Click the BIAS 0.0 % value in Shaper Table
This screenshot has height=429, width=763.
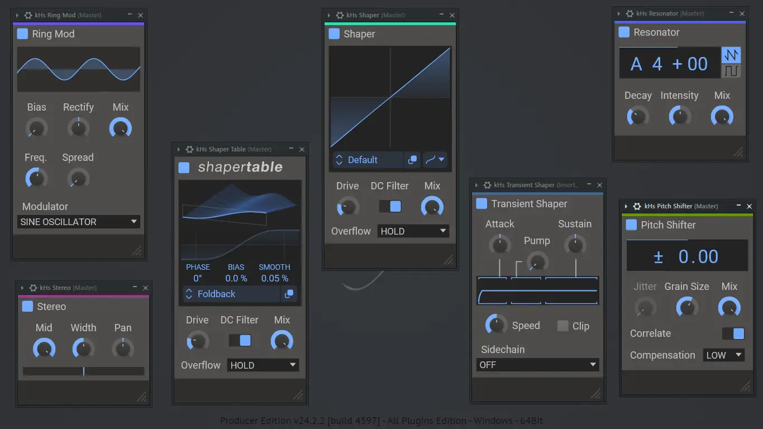tap(236, 278)
